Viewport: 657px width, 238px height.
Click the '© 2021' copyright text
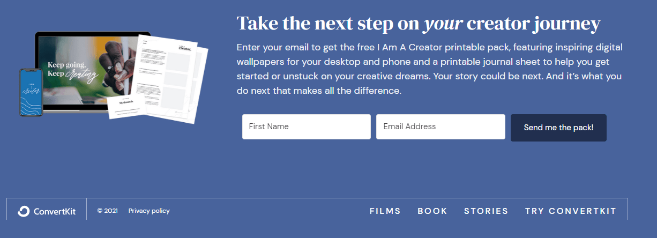(x=107, y=211)
